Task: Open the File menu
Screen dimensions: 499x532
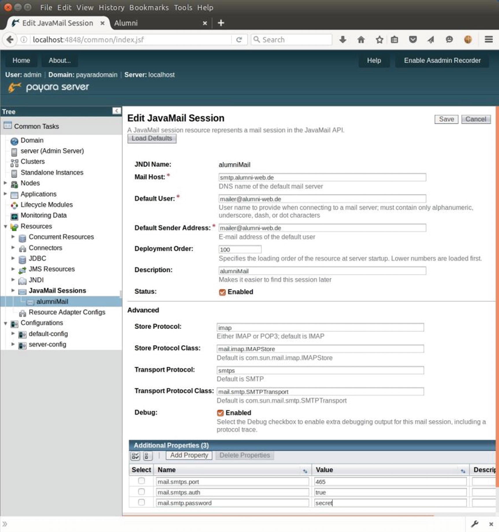Action: 46,8
